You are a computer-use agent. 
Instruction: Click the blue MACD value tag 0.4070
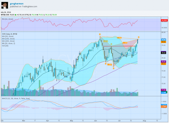(164, 105)
